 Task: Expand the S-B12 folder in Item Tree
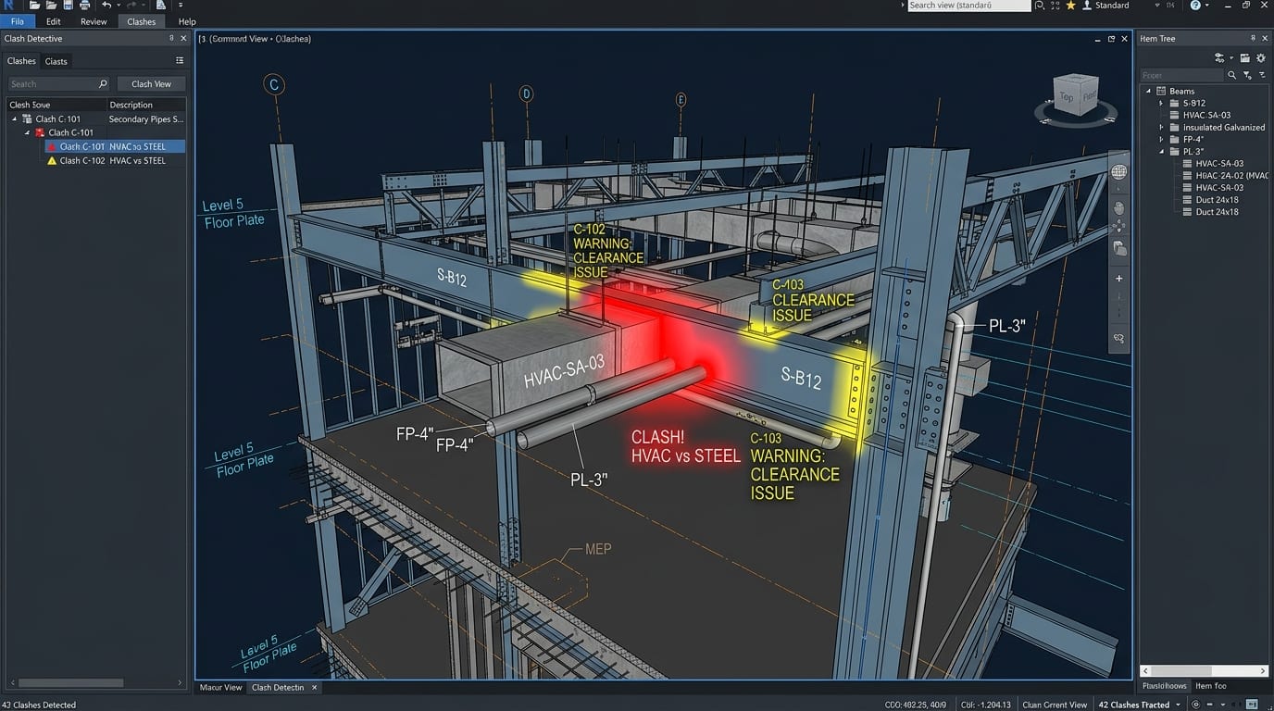coord(1162,103)
